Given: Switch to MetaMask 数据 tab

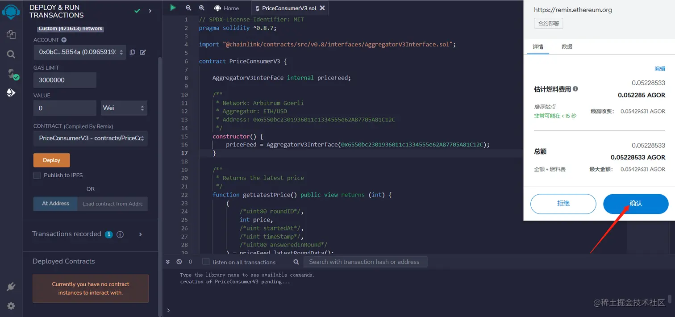Looking at the screenshot, I should tap(567, 46).
